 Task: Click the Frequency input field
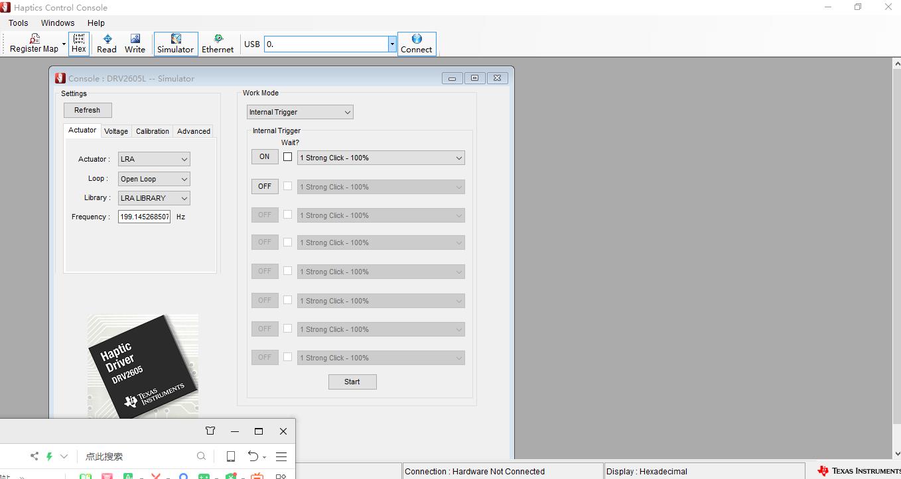pos(144,217)
